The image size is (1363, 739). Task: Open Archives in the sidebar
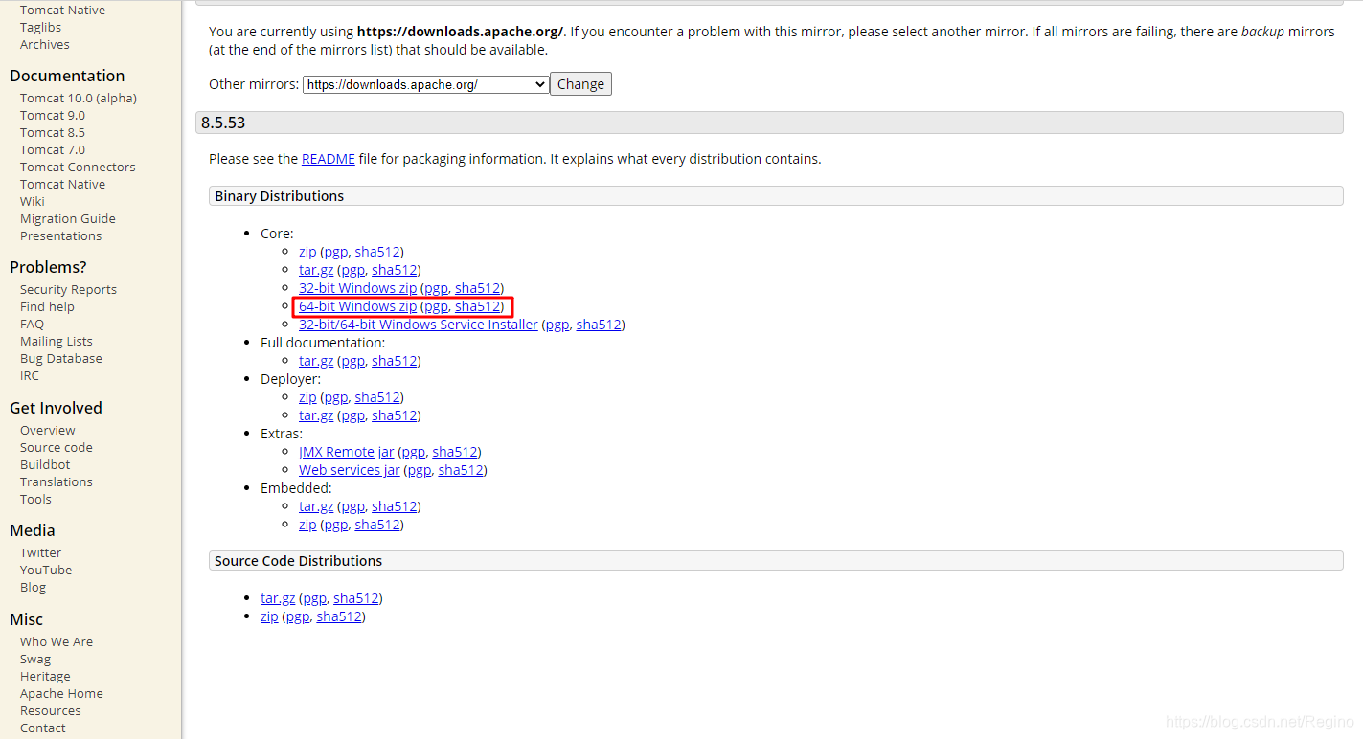44,45
